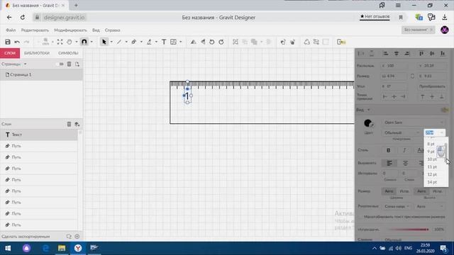454x255 pixels.
Task: Select the first Путь layer
Action: pos(39,146)
